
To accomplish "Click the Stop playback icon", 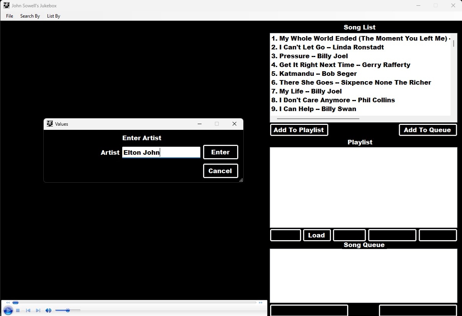I will pos(18,311).
